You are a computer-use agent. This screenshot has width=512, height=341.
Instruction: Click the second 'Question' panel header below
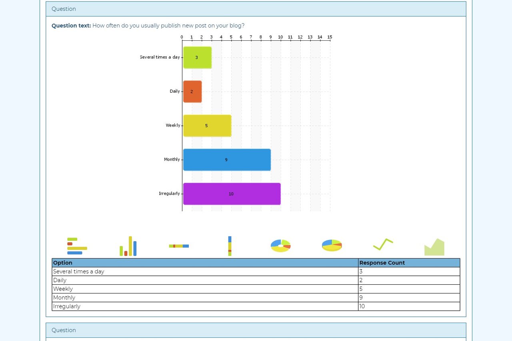click(x=256, y=330)
